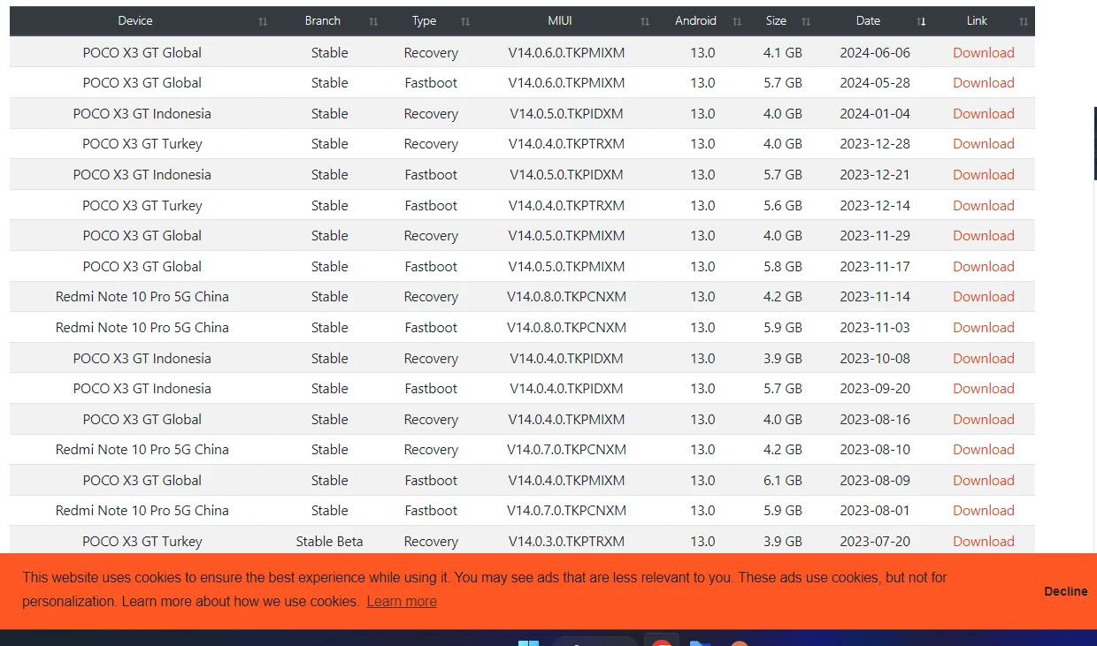
Task: Download the 6.1 GB ROM dated 2023-08-09
Action: click(984, 480)
